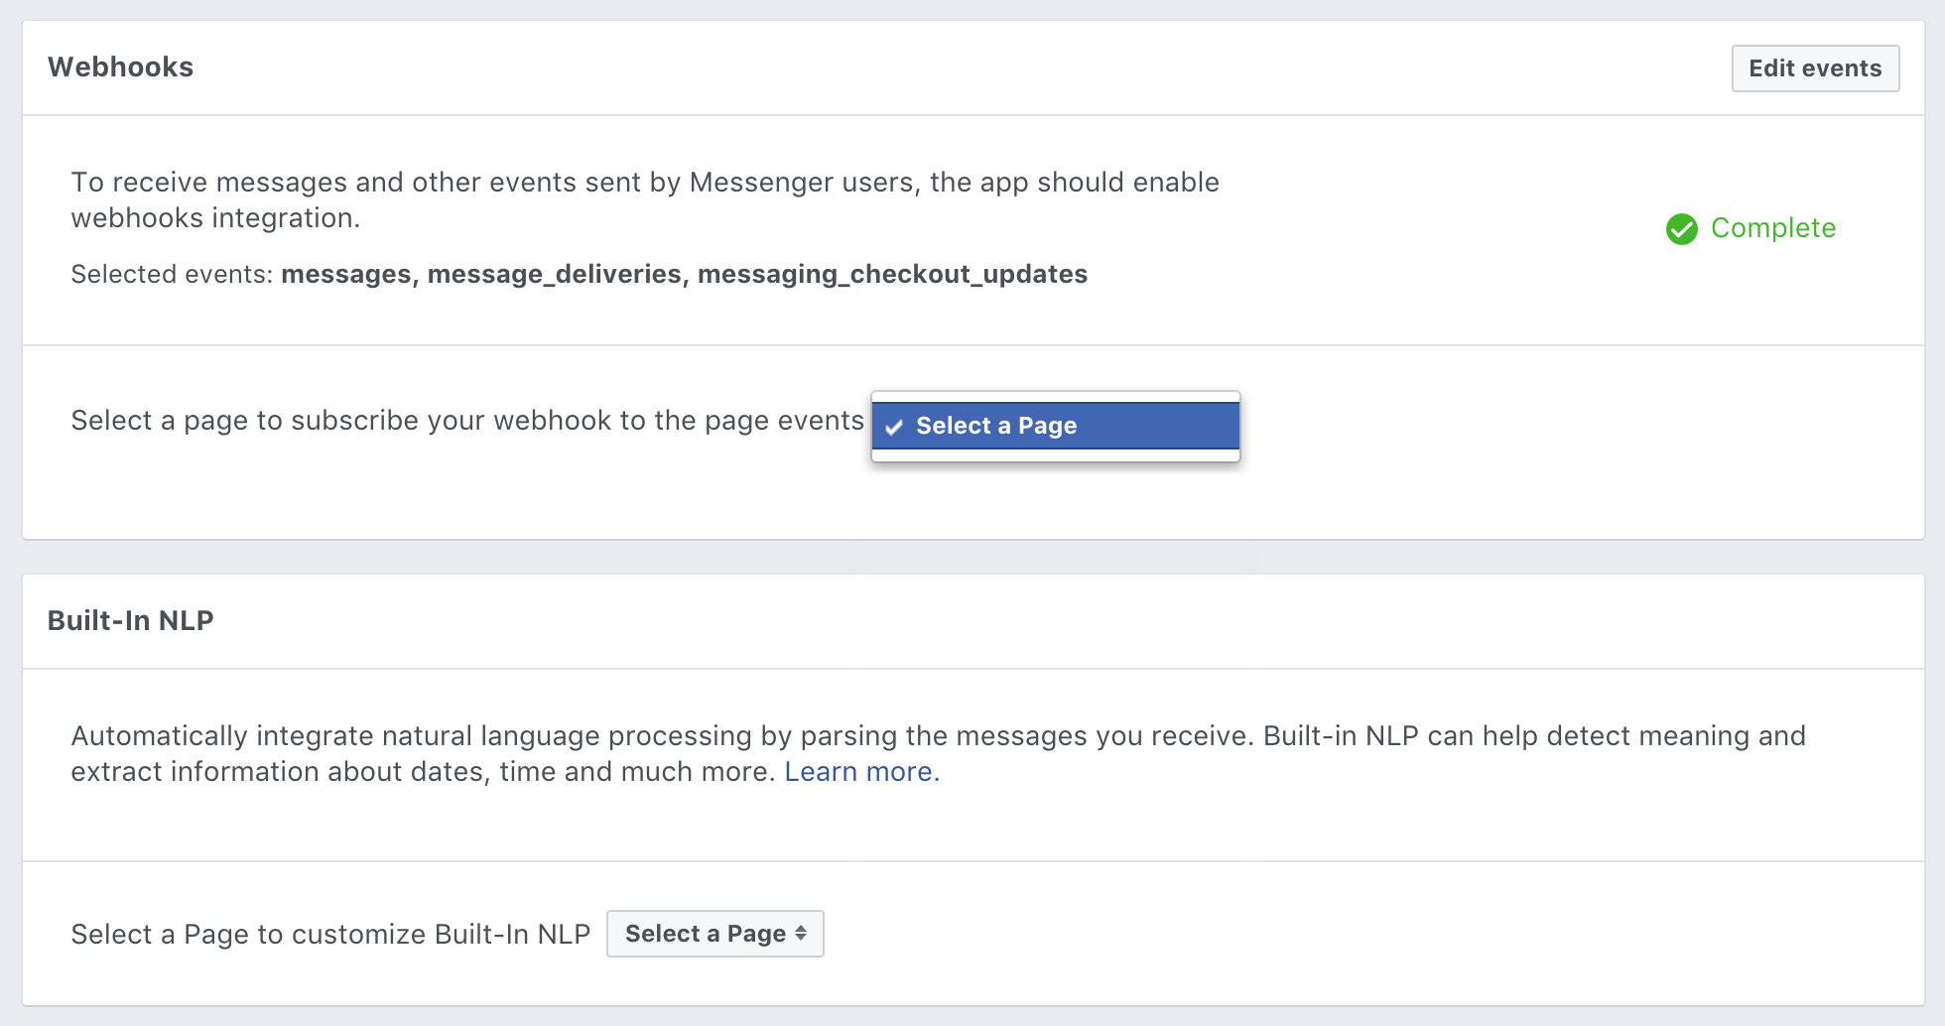This screenshot has width=1945, height=1026.
Task: Click the green Complete status text
Action: pyautogui.click(x=1773, y=228)
